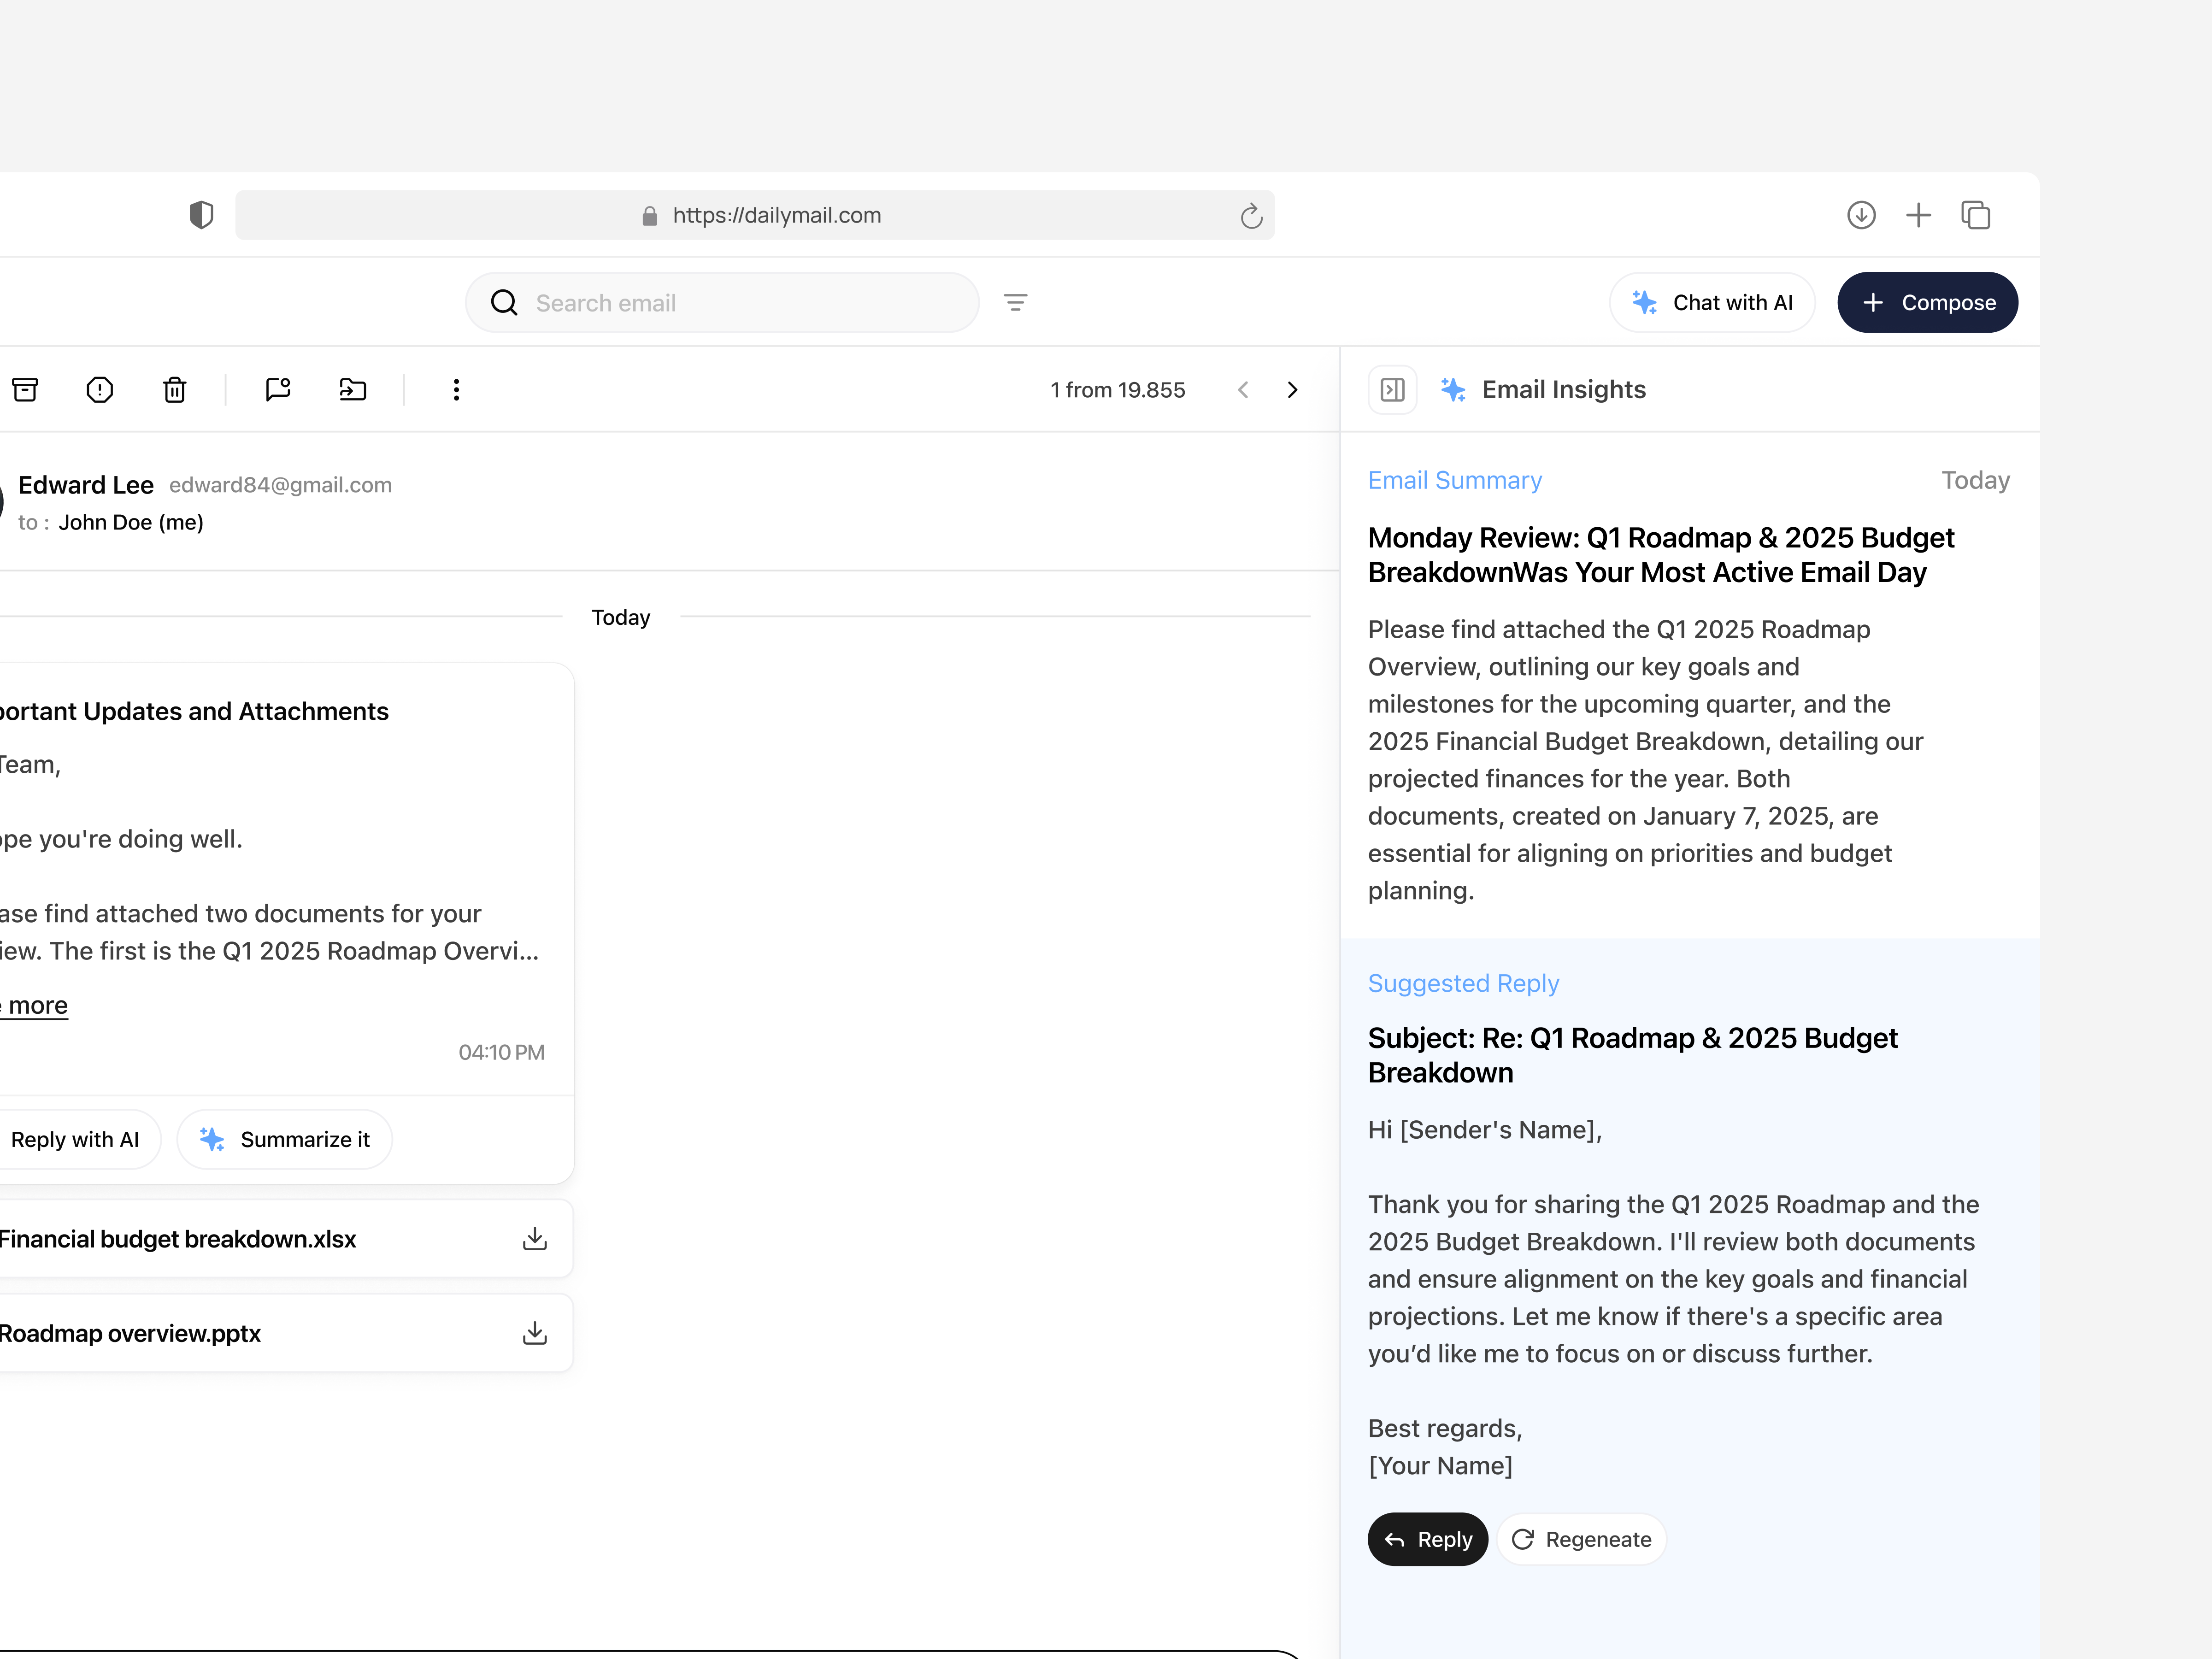Click the Search email field
Screen dimensions: 2212x1659
point(722,302)
